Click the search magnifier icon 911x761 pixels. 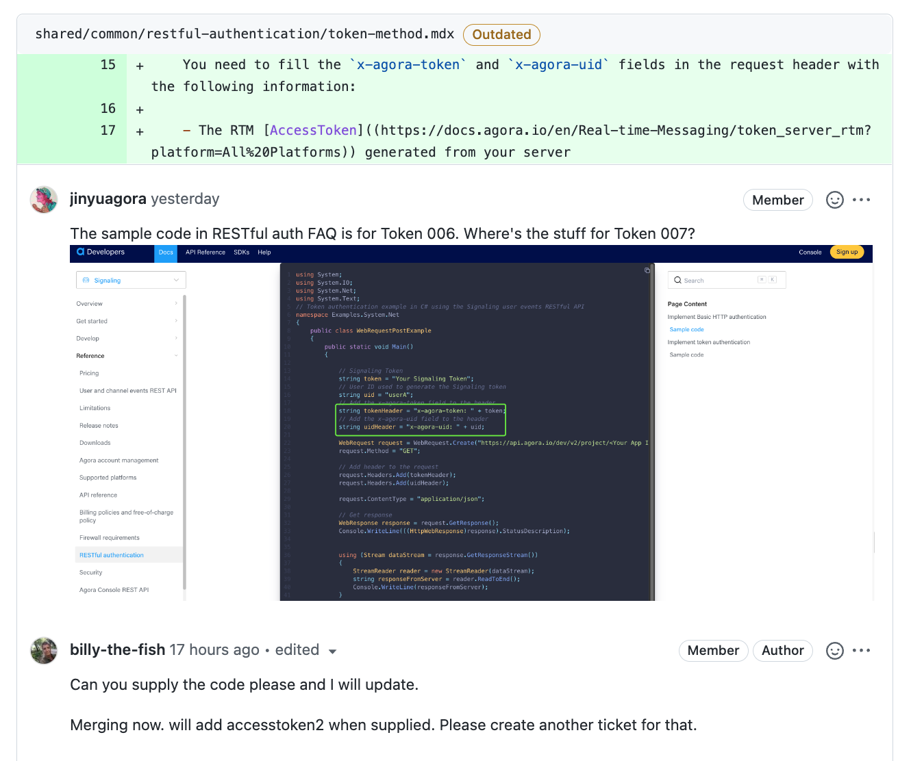[x=680, y=280]
